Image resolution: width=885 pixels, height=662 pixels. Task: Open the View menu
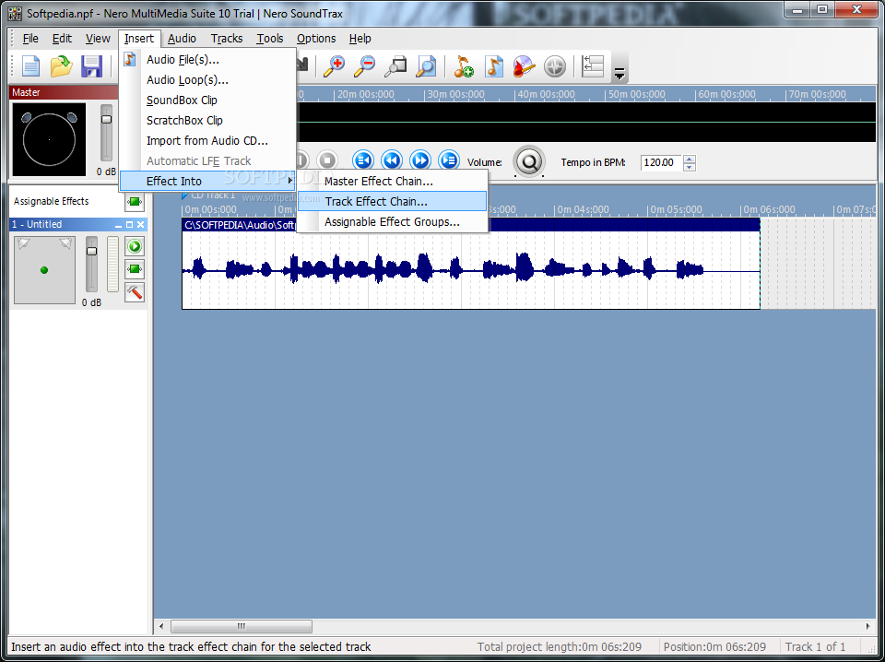pyautogui.click(x=98, y=39)
